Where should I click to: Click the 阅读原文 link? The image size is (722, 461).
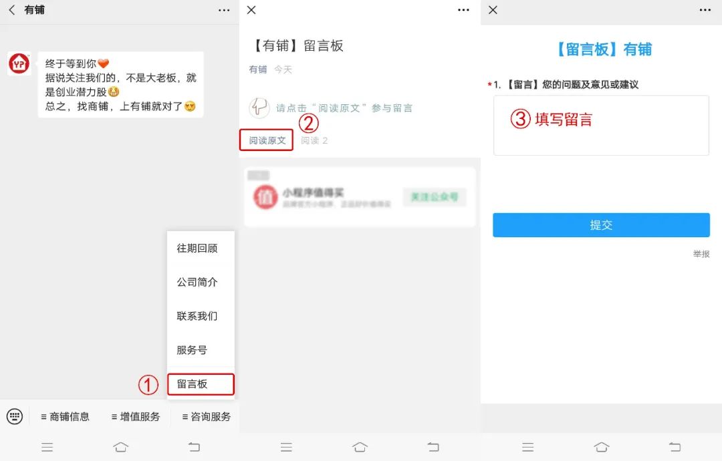tap(266, 140)
